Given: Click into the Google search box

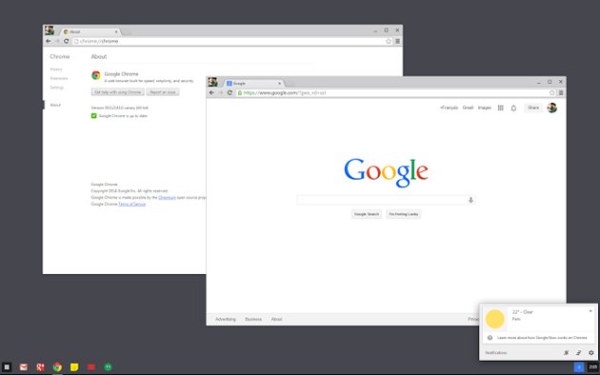Looking at the screenshot, I should click(386, 200).
